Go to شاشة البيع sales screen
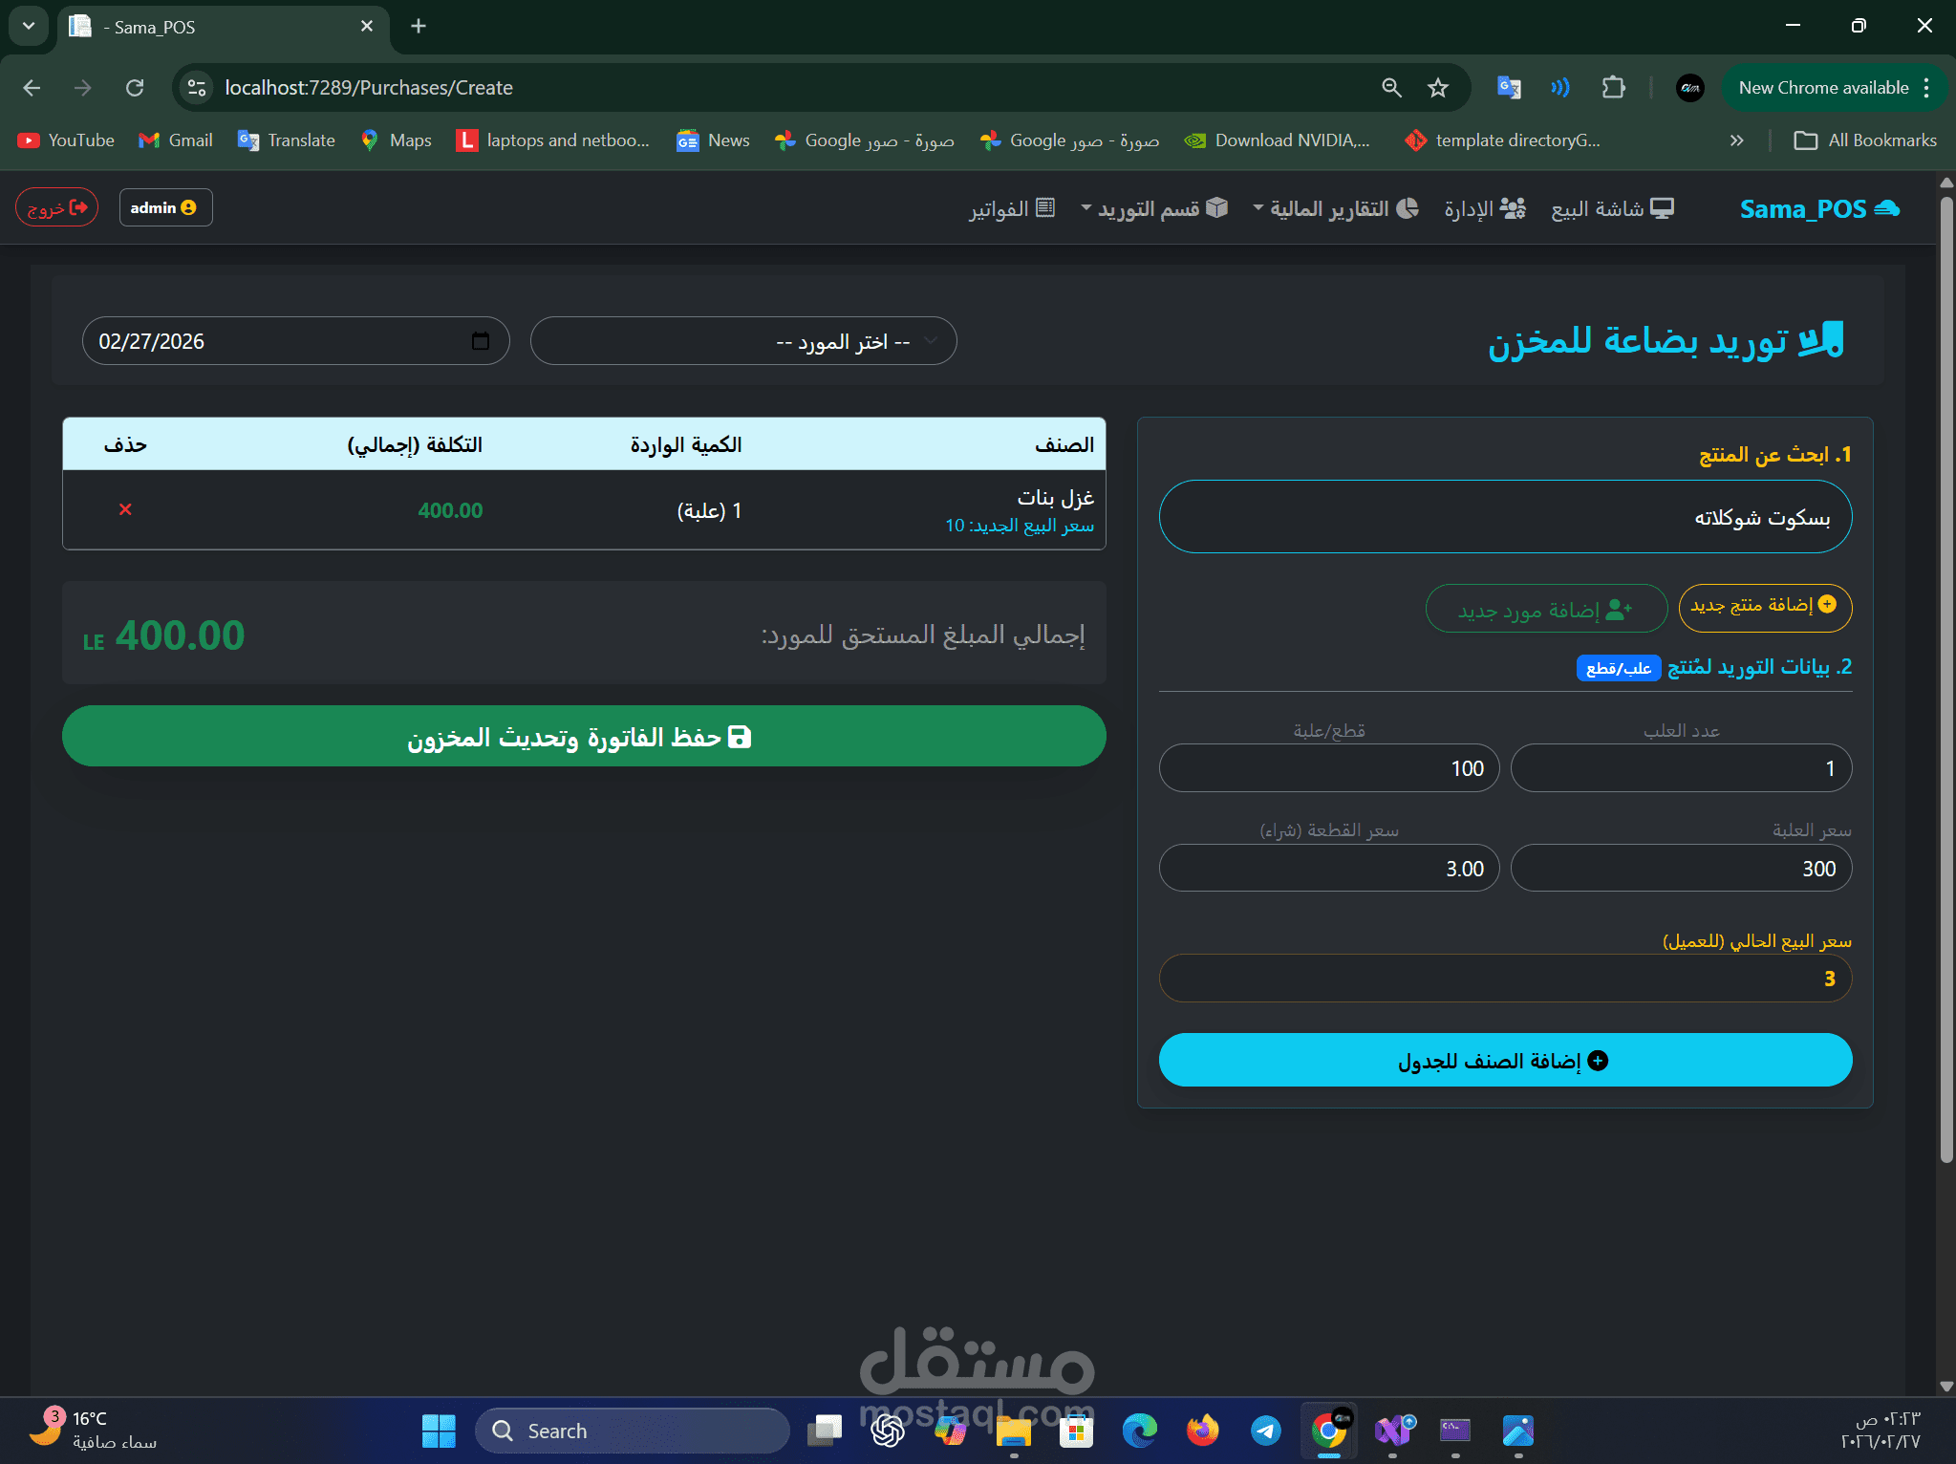 [1612, 208]
